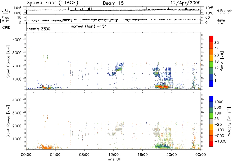Click the '16' label on the power colorbar
The height and width of the screenshot is (161, 232).
coord(216,62)
